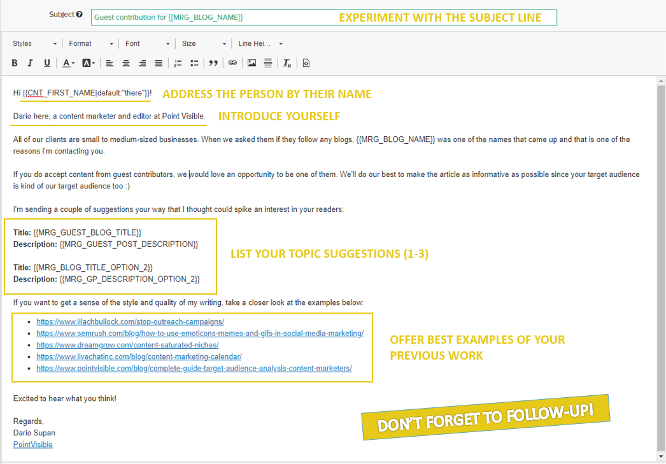Click the {{MRG_GUEST_BLOG_TITLE}} merge field
This screenshot has height=464, width=666.
pyautogui.click(x=87, y=233)
